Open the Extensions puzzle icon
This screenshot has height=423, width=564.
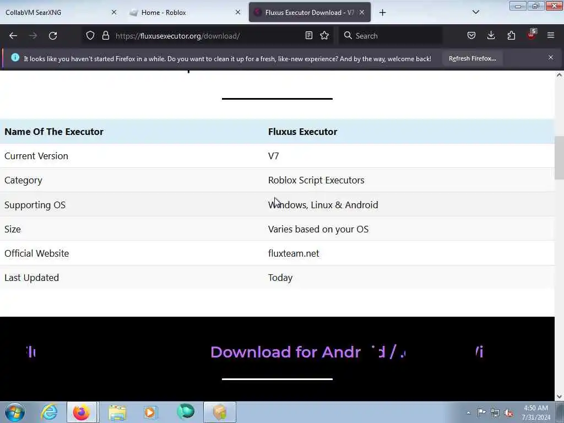click(511, 35)
